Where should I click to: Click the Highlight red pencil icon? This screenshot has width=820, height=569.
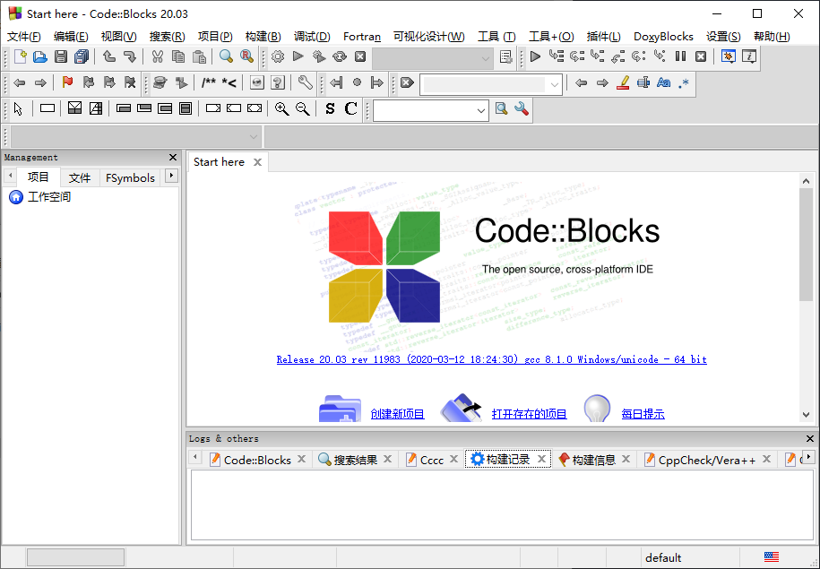(622, 82)
